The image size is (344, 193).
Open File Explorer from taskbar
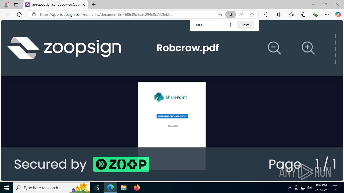click(x=124, y=188)
